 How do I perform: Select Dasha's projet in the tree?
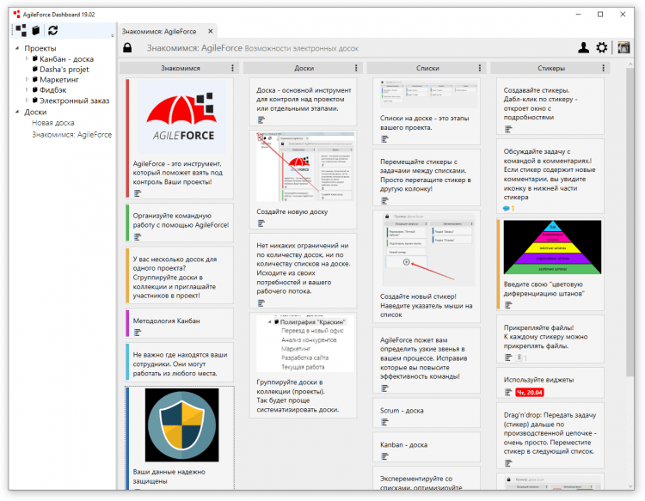pos(64,70)
